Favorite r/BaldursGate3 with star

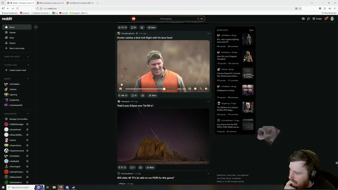tap(27, 177)
